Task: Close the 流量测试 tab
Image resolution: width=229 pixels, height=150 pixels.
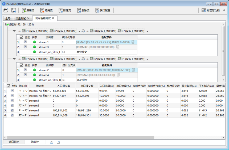Action: (28, 18)
